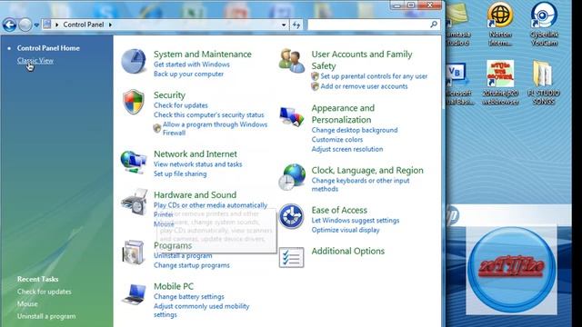Image resolution: width=582 pixels, height=327 pixels.
Task: Click the Hardware and Sound printer icon
Action: point(134,202)
